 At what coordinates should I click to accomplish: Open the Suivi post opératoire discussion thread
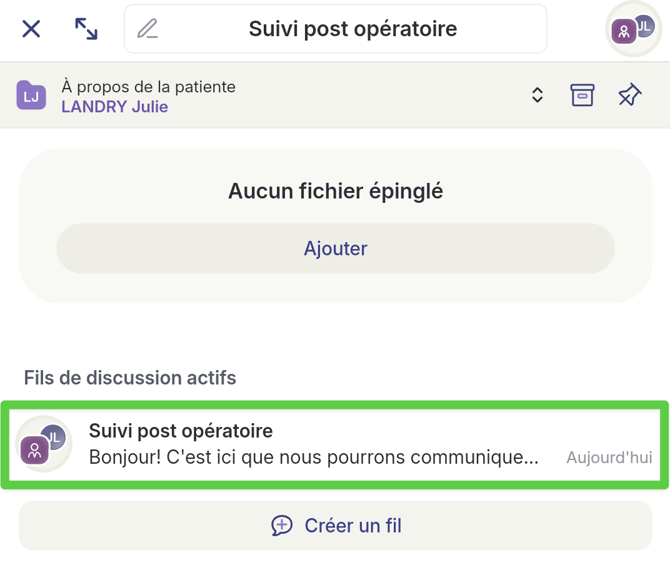(181, 431)
